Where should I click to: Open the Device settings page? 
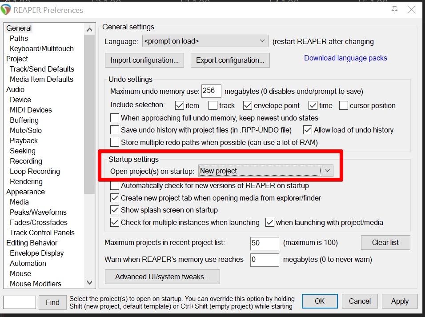point(20,100)
